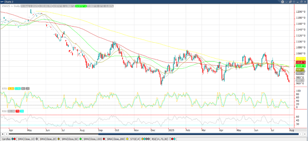The height and width of the screenshot is (141, 308).
Task: Click the pin icon in title bar
Action: coord(290,2)
